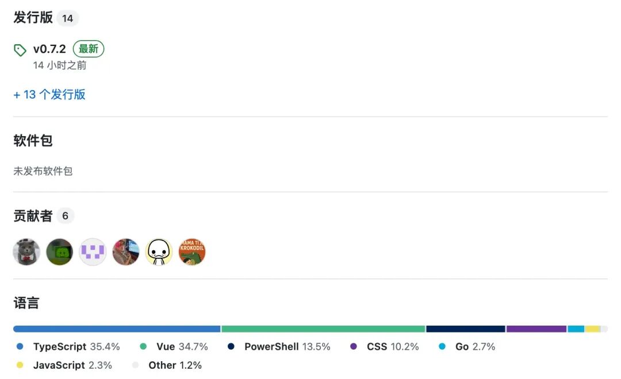Viewport: 621px width, 379px height.
Task: Open the 发行版 section heading
Action: (x=33, y=18)
